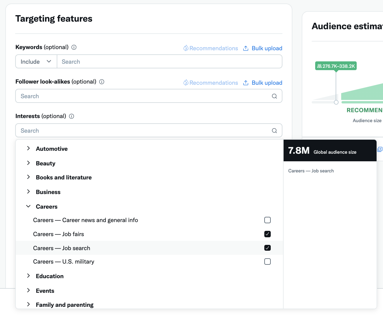383x315 pixels.
Task: Click the audience size slider handle
Action: click(336, 102)
